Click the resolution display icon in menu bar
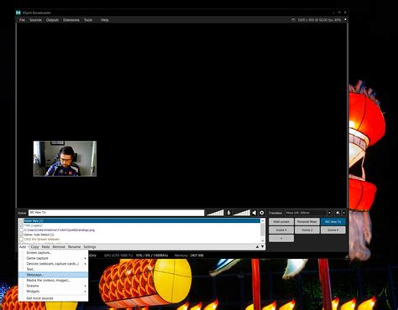Screen dimensions: 398x310 point(293,20)
